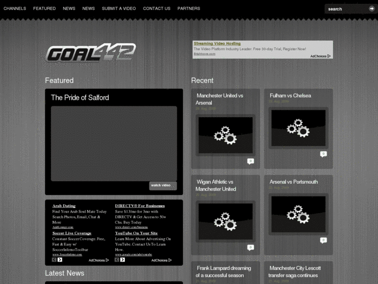Click the Latest News heading
This screenshot has height=284, width=378.
click(x=64, y=273)
